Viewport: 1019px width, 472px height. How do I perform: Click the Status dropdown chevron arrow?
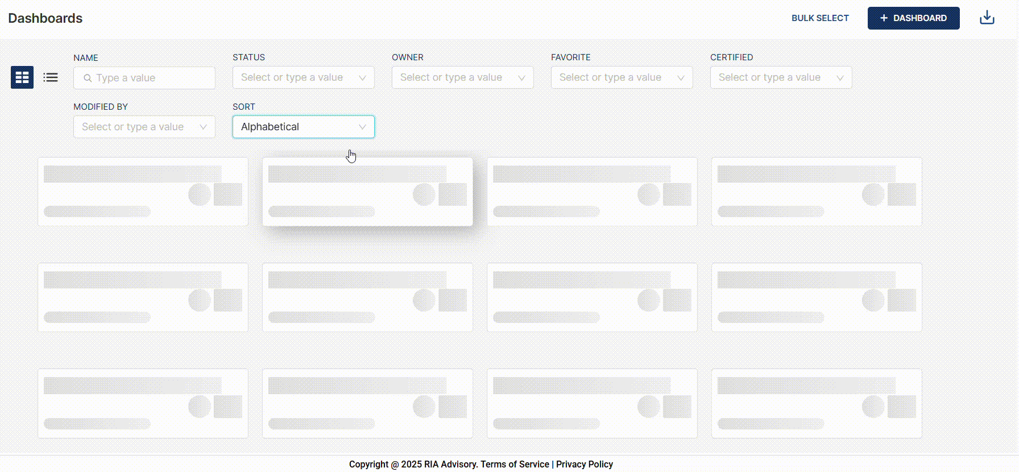click(362, 78)
